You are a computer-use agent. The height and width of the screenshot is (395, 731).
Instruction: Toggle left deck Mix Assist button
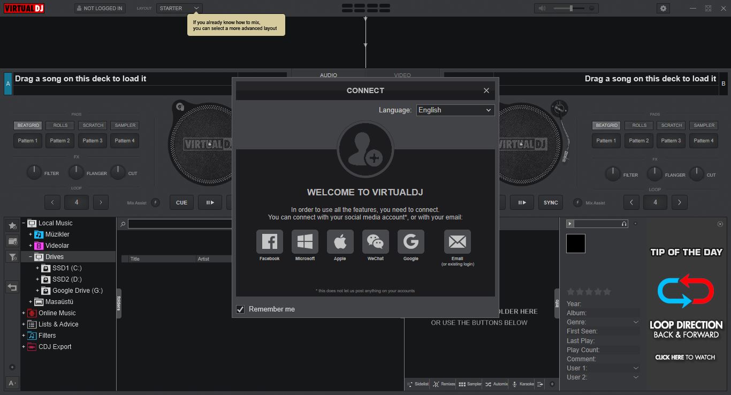155,202
